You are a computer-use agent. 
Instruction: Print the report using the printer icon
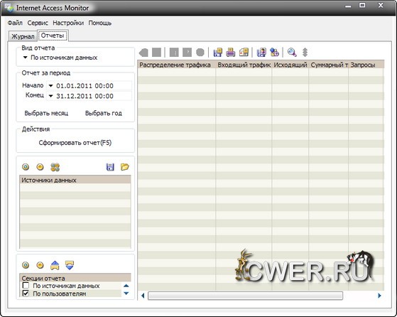231,53
